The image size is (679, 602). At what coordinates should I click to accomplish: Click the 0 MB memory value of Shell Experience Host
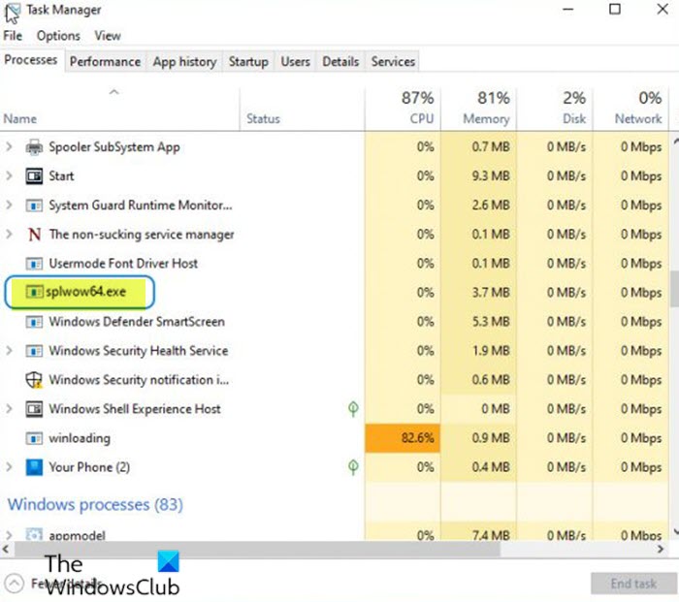point(496,409)
